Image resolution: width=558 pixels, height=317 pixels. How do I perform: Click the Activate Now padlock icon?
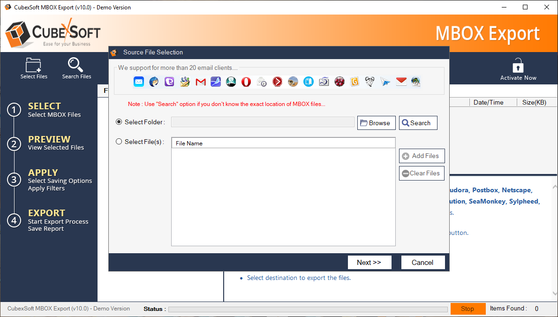pyautogui.click(x=518, y=69)
